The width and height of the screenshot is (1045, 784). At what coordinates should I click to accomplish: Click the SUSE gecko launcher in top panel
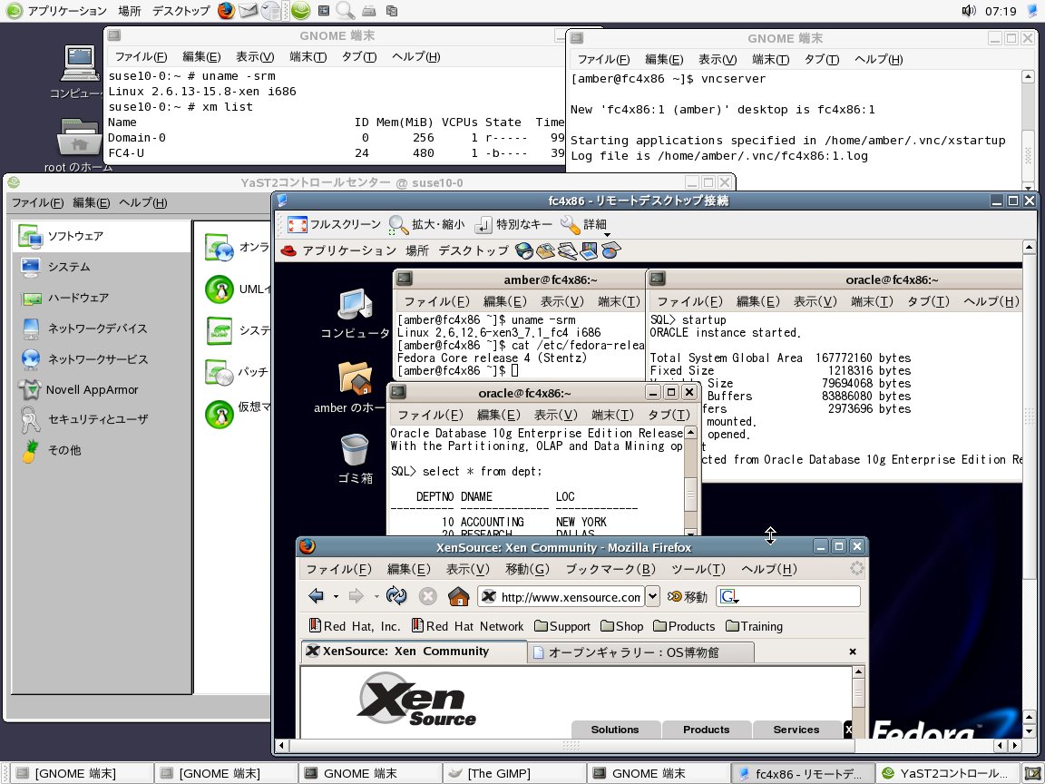[300, 11]
